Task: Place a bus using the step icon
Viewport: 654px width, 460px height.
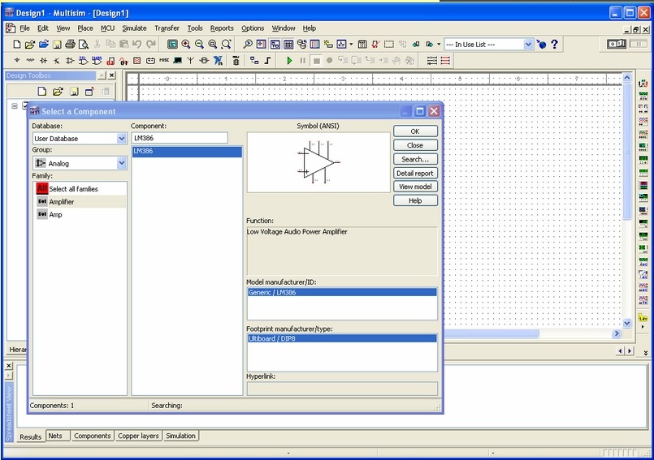Action: [x=268, y=60]
